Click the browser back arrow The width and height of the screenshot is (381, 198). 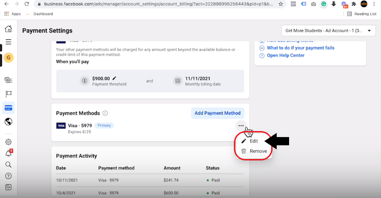coord(6,4)
